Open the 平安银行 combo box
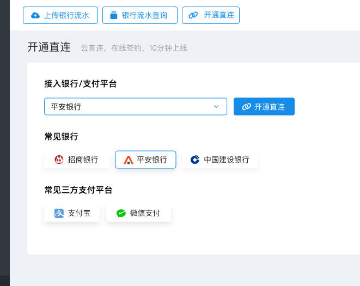This screenshot has height=286, width=360. (136, 107)
